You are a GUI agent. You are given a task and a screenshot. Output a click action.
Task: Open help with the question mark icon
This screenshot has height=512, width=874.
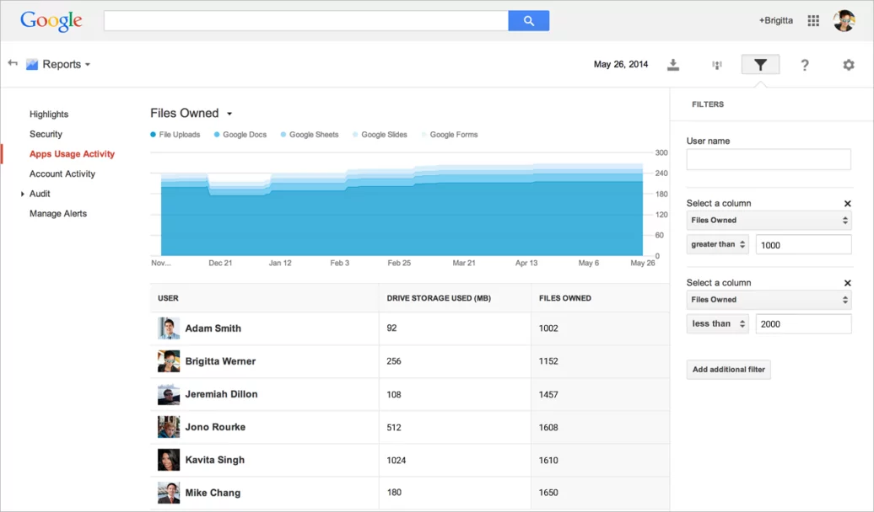(x=804, y=64)
